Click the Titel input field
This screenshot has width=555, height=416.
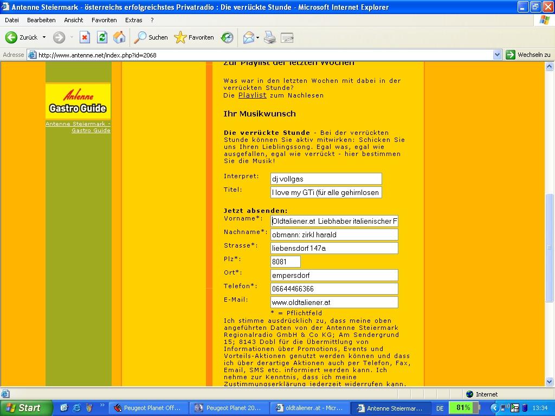pyautogui.click(x=326, y=192)
